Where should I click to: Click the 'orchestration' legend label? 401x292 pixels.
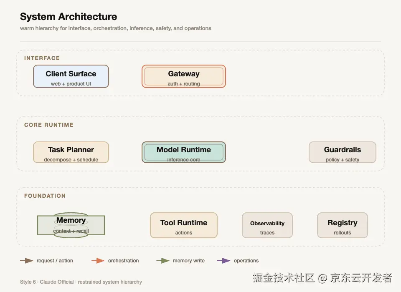tap(123, 261)
